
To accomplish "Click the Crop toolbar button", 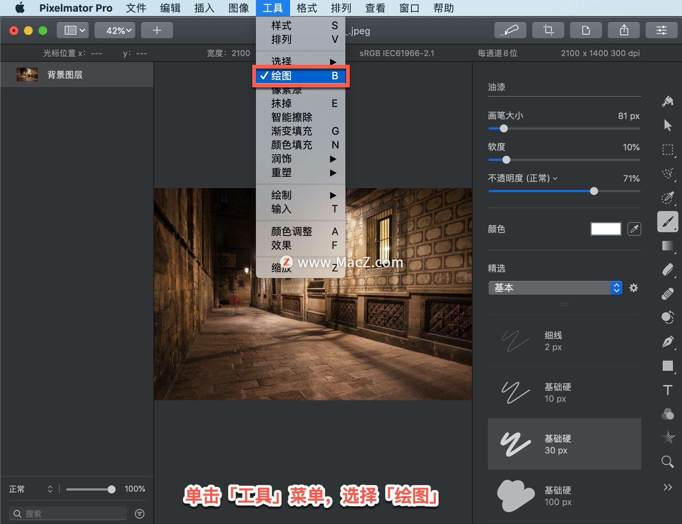I will pos(548,30).
